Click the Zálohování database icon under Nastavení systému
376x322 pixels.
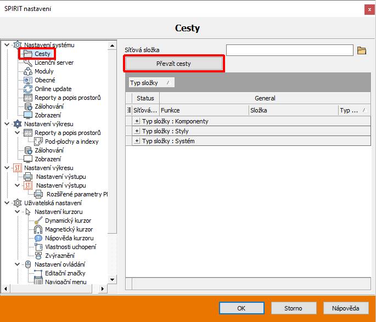pos(28,106)
